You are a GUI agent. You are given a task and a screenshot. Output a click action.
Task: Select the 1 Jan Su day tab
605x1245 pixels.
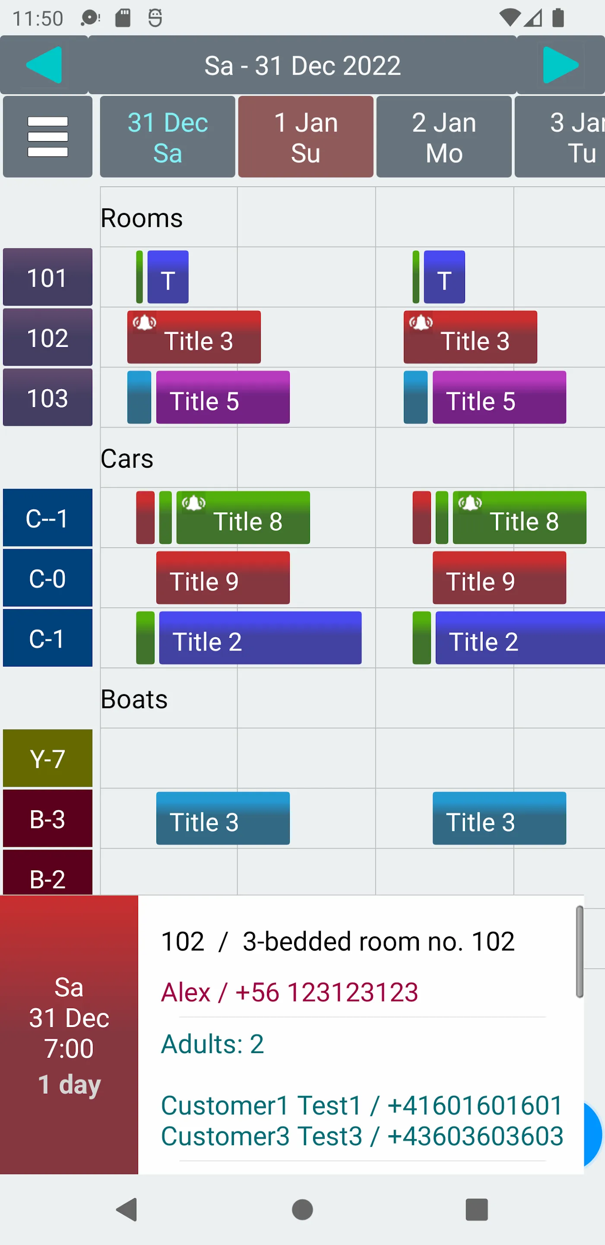306,137
